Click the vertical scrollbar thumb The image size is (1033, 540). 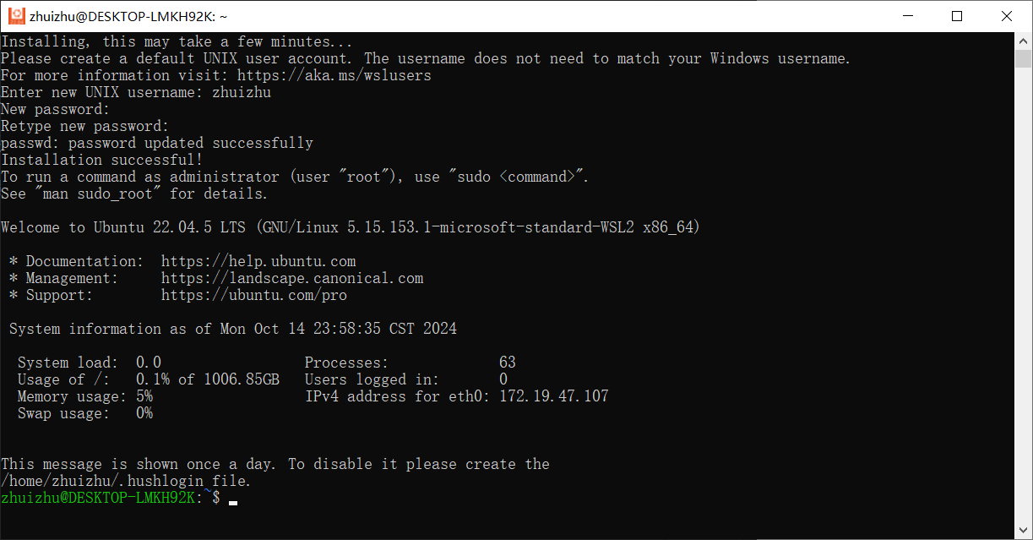point(1023,58)
